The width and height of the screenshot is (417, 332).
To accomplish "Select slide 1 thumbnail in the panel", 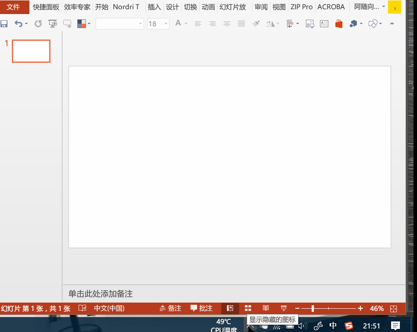I will click(31, 51).
